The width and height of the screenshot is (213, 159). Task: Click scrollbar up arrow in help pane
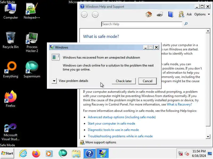(208, 31)
